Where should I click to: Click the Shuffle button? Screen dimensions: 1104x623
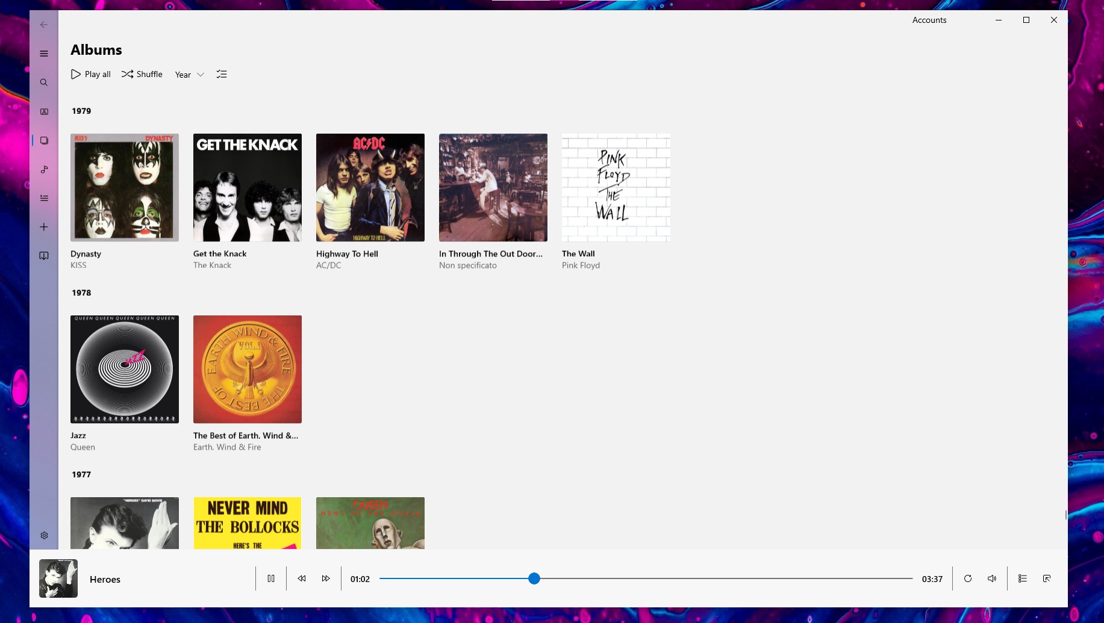(x=142, y=74)
